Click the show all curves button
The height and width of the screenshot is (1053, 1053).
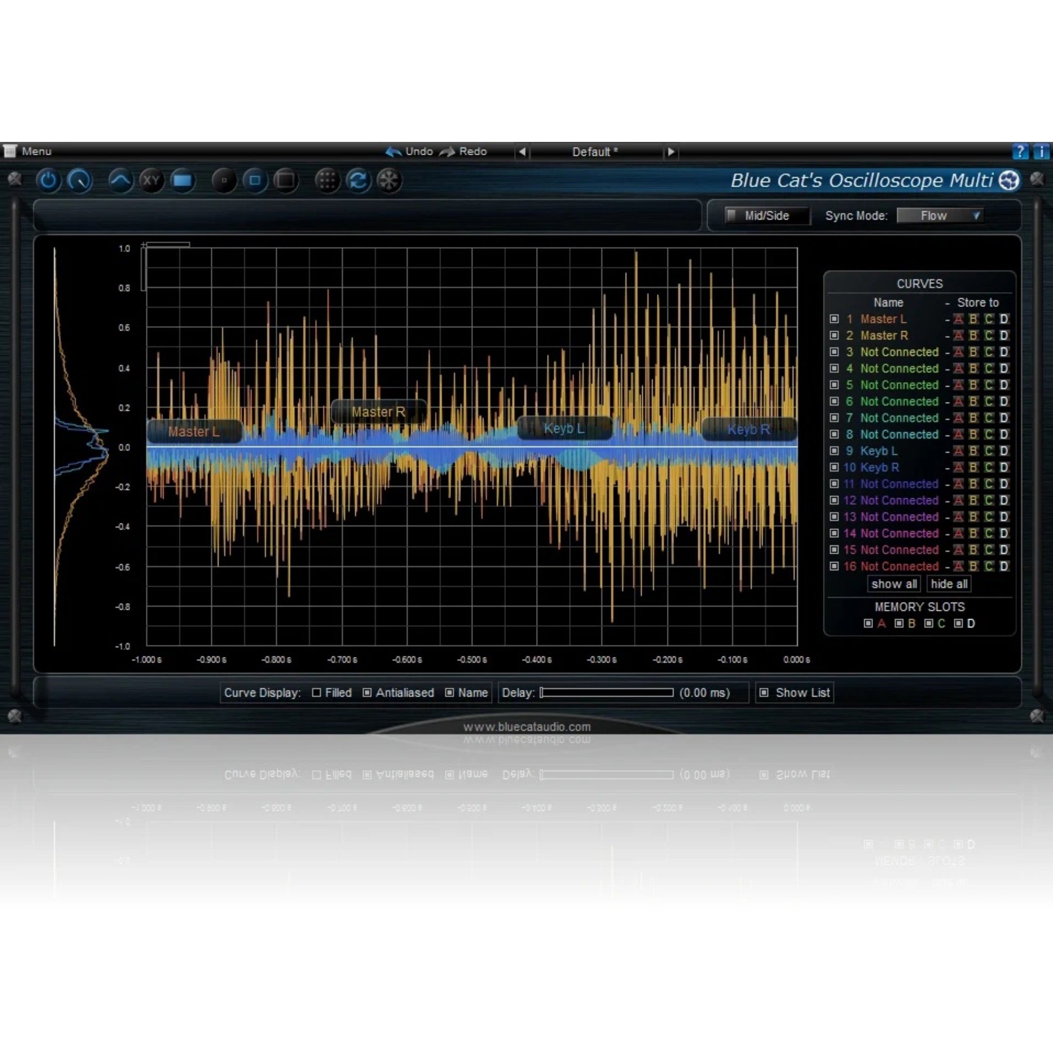(894, 584)
